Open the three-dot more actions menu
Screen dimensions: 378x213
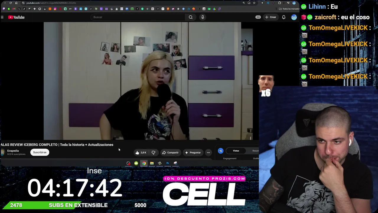(208, 153)
